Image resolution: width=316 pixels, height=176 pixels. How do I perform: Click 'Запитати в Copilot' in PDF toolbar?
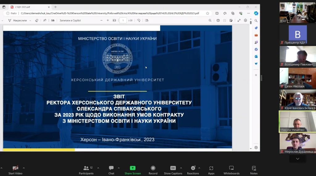[x=70, y=20]
